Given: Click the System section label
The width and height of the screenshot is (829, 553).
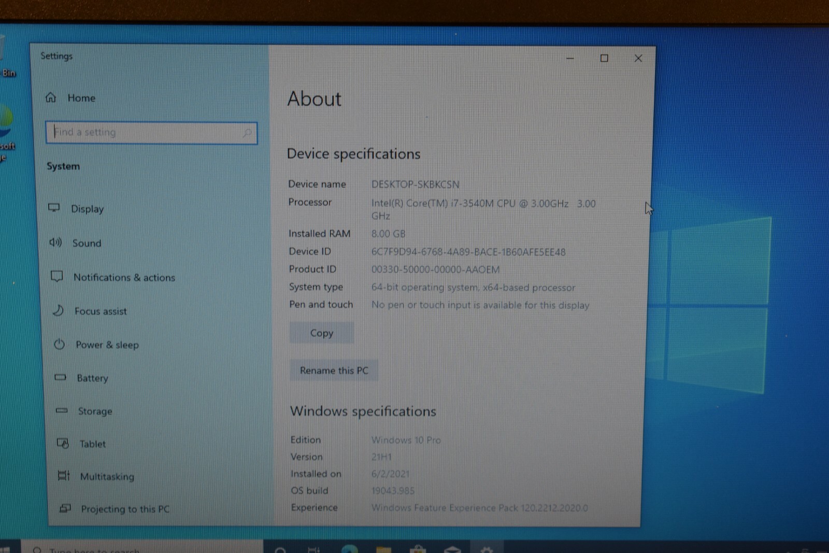Looking at the screenshot, I should [x=63, y=166].
